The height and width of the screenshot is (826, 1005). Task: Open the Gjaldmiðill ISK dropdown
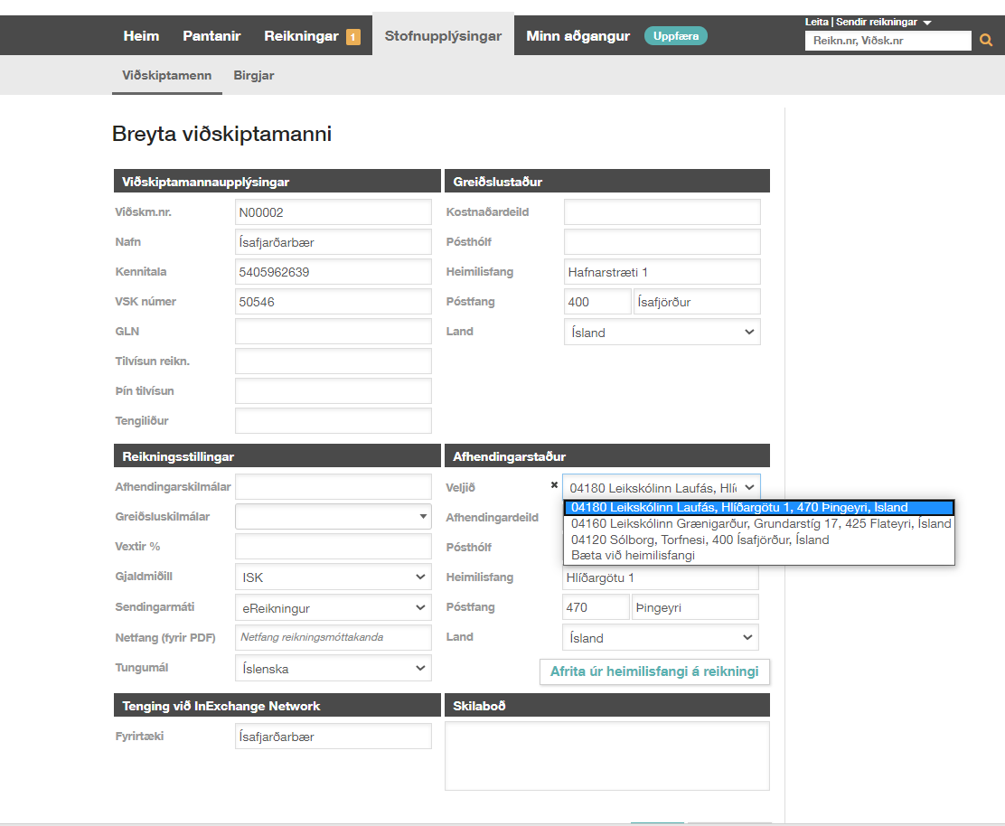[333, 577]
